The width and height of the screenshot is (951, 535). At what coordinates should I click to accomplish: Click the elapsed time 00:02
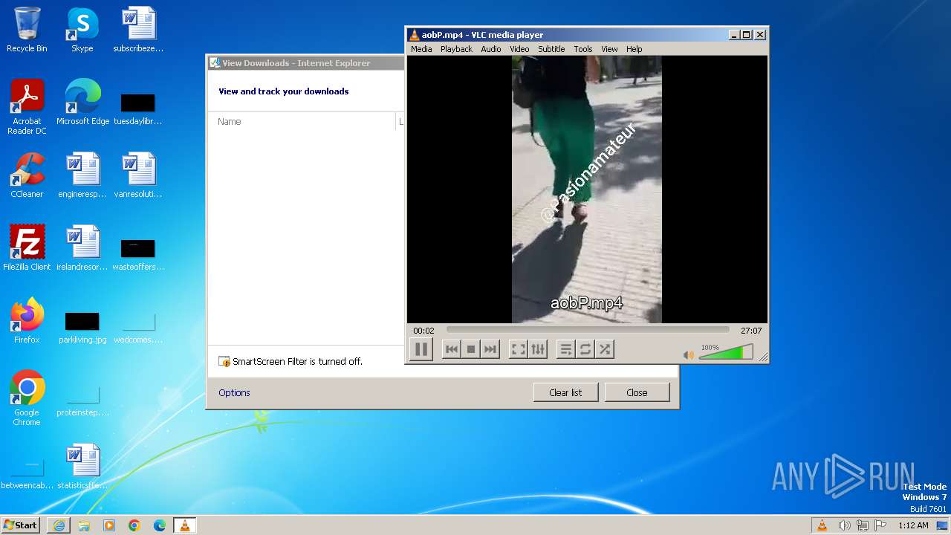[x=423, y=331]
